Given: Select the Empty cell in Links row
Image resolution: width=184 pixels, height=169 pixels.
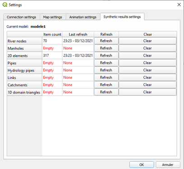Looking at the screenshot, I should [52, 77].
